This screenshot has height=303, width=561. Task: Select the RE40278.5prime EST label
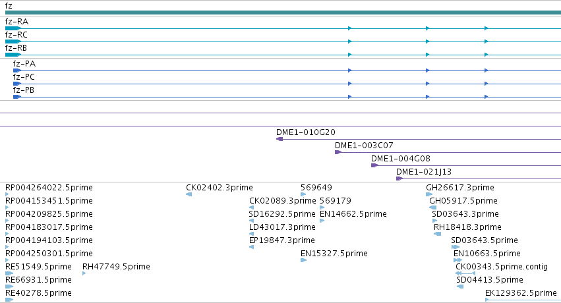coord(38,293)
